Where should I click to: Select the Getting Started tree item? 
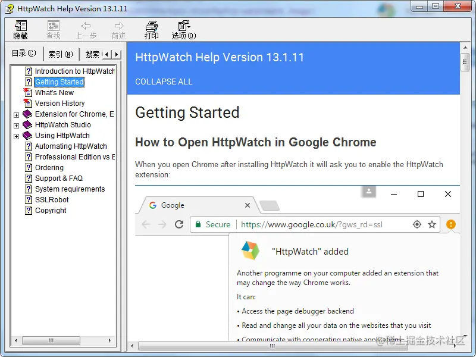[x=59, y=82]
